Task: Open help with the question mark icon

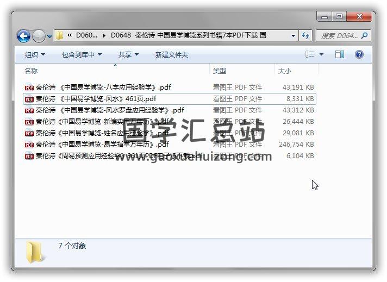Action: coord(359,54)
